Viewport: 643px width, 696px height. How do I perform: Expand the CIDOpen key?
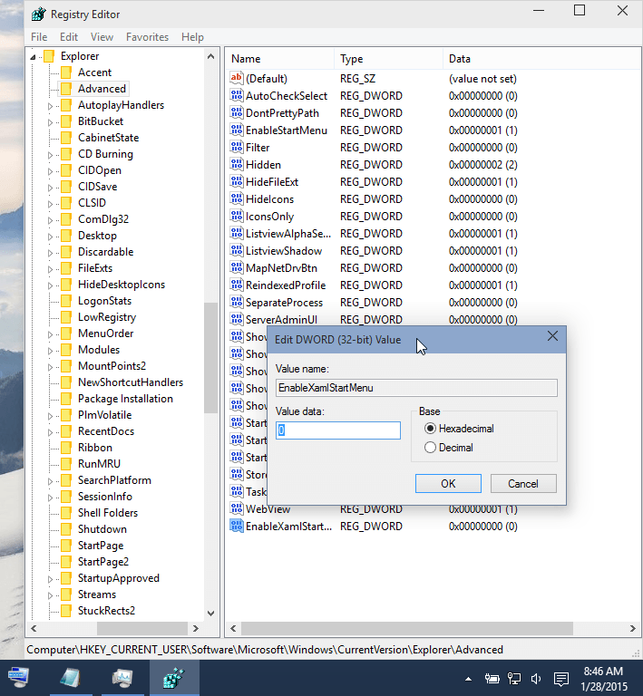coord(50,171)
